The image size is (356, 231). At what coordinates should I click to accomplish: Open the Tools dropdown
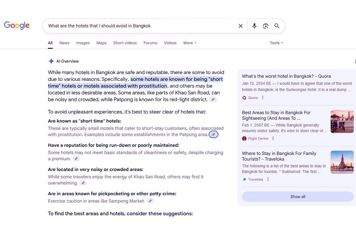tap(276, 43)
